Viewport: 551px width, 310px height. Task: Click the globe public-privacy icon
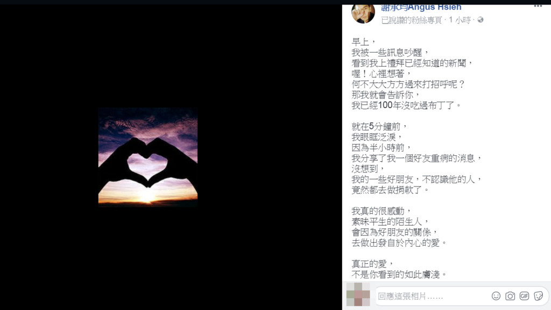tap(481, 20)
